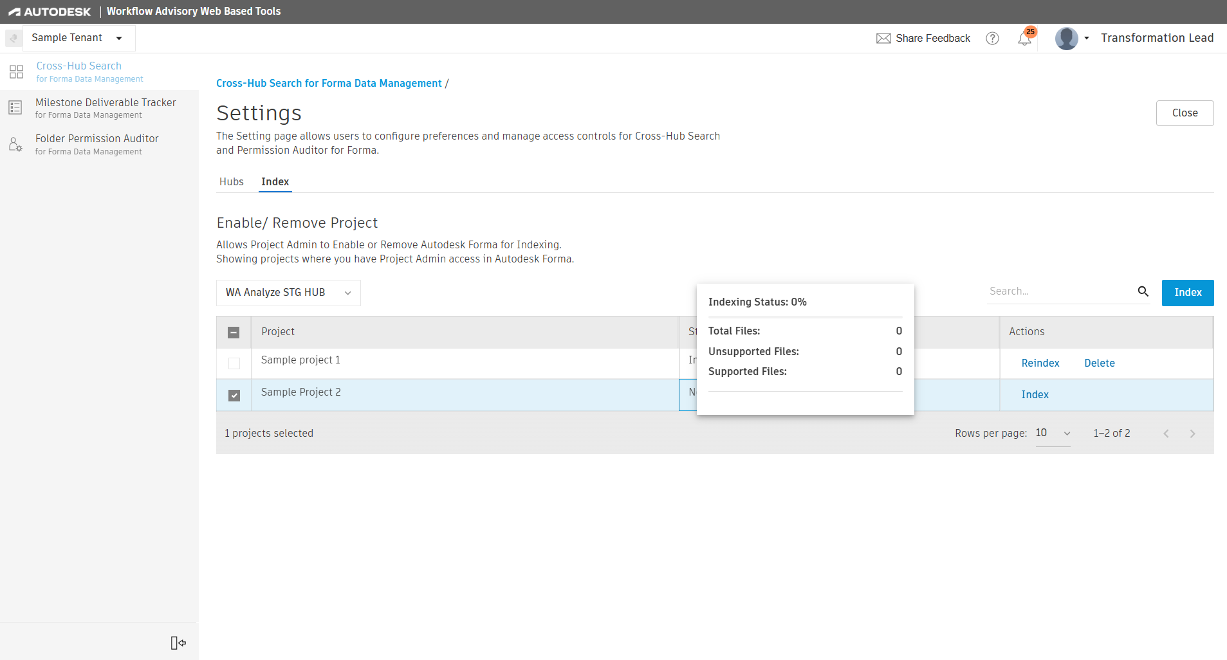1227x660 pixels.
Task: Click the Autodesk logo in header
Action: pyautogui.click(x=50, y=12)
